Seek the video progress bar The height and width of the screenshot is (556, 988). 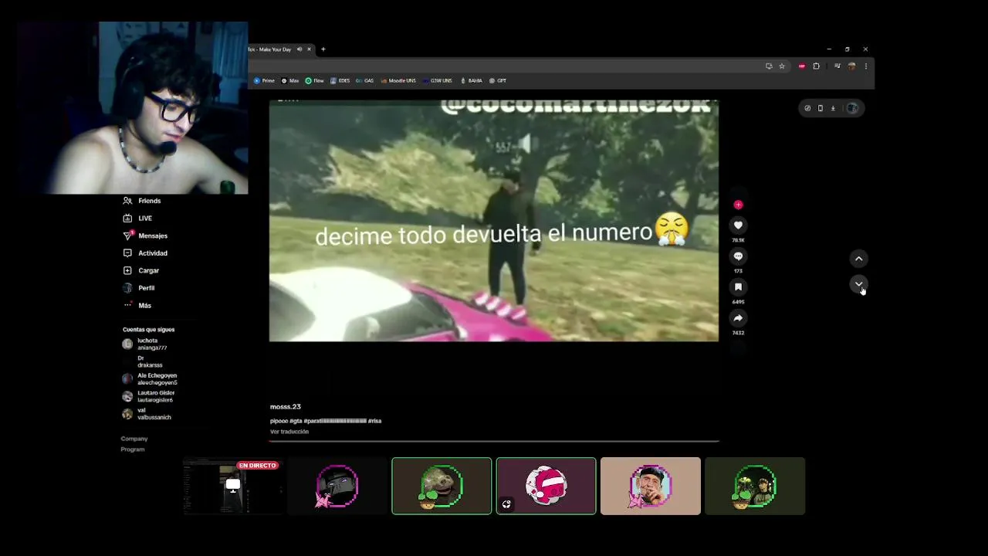494,441
